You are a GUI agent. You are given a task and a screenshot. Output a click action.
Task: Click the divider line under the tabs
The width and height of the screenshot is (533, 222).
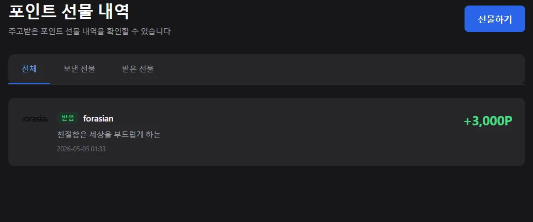(287, 84)
